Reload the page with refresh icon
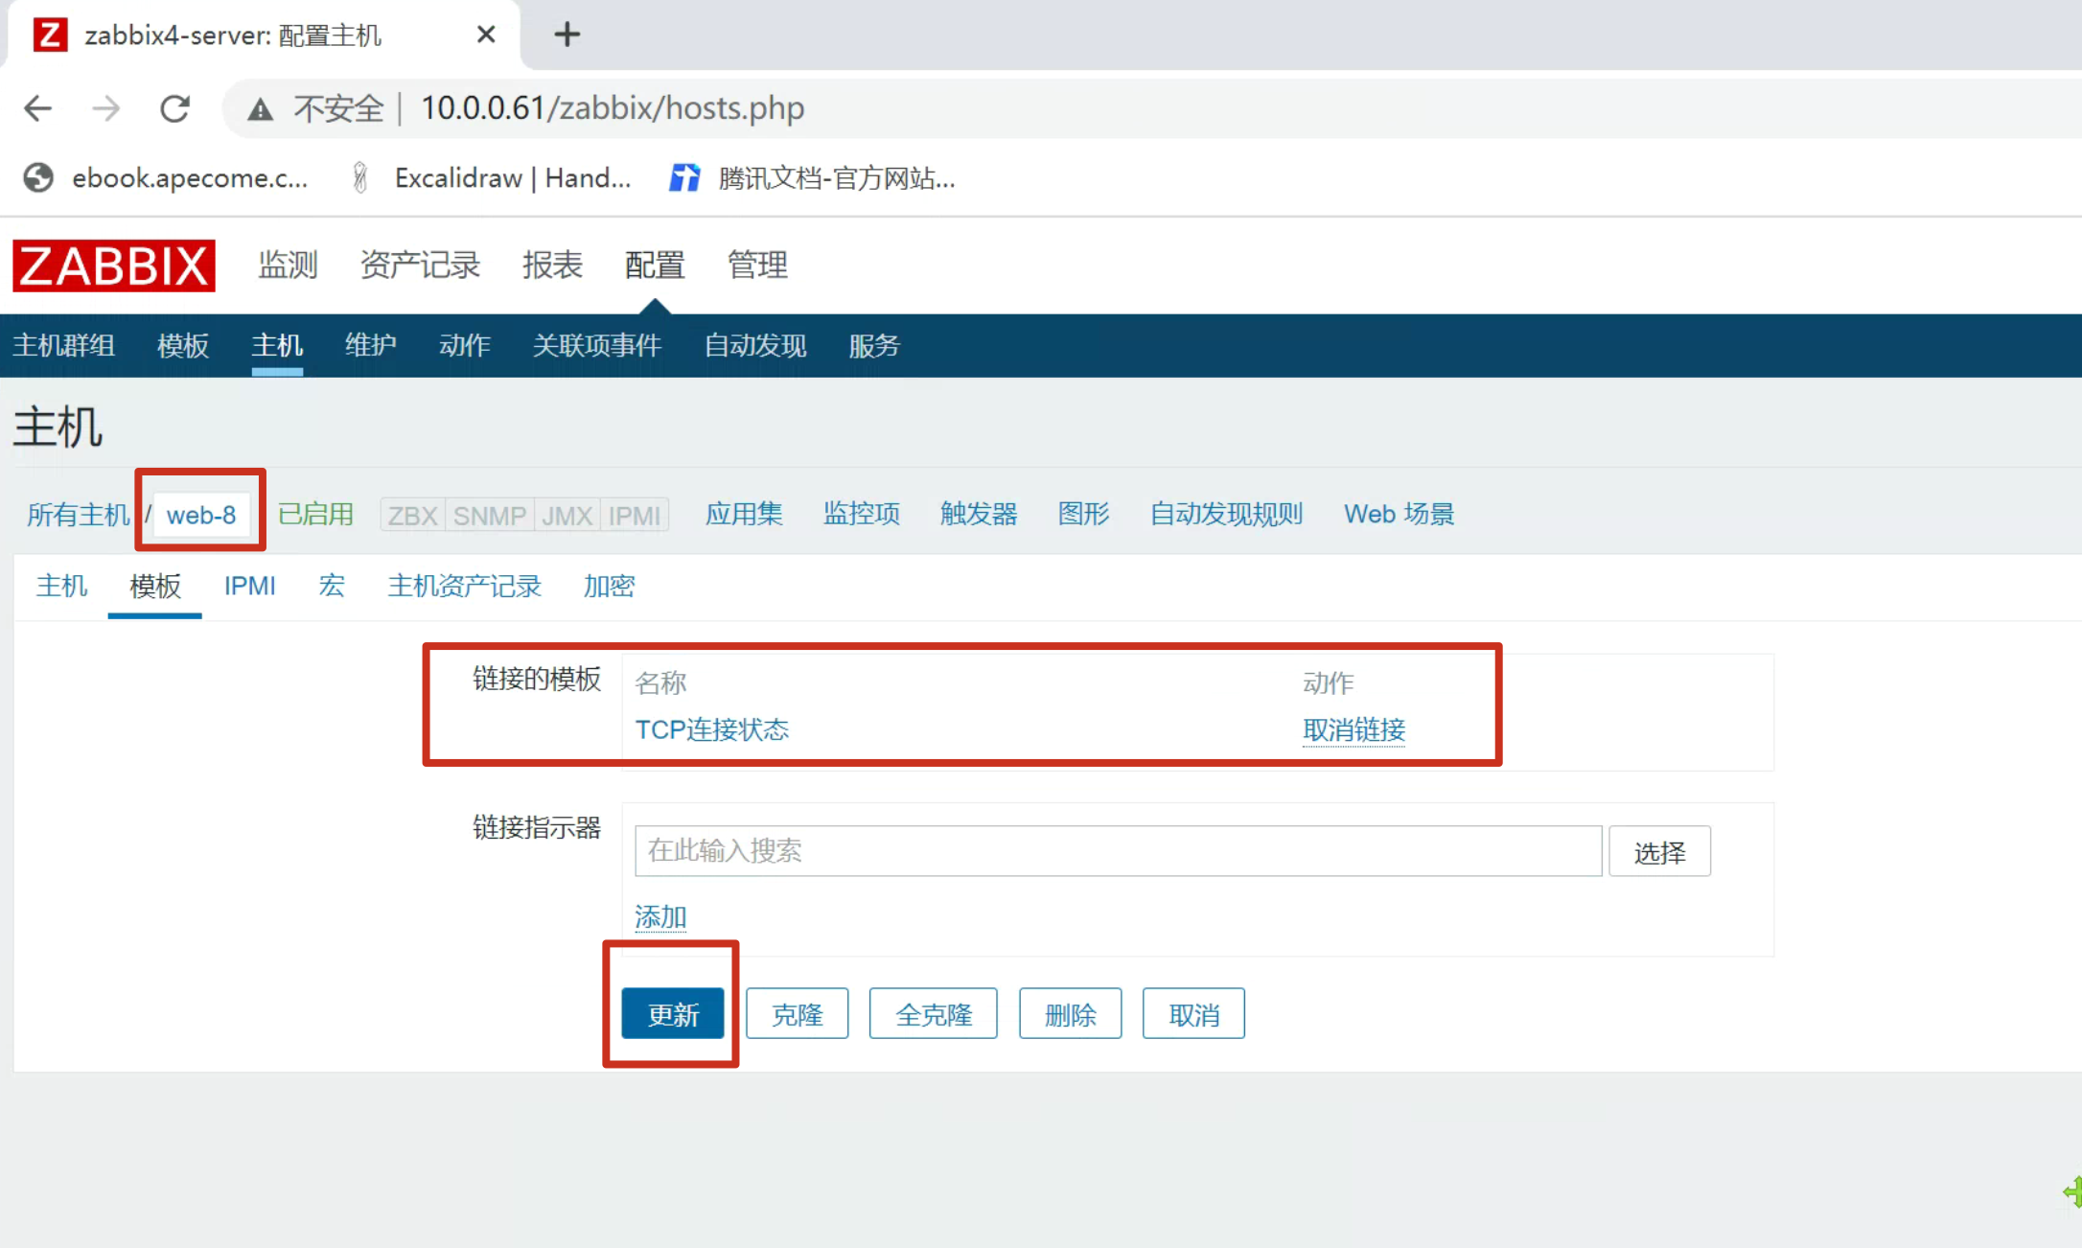Screen dimensions: 2082x1248 tap(174, 108)
